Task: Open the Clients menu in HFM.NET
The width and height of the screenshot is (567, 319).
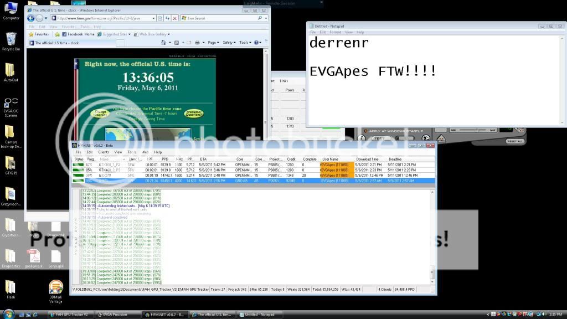Action: pyautogui.click(x=104, y=152)
